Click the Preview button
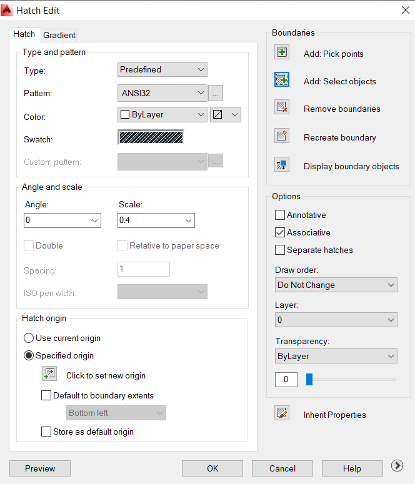This screenshot has height=484, width=415. coord(40,468)
